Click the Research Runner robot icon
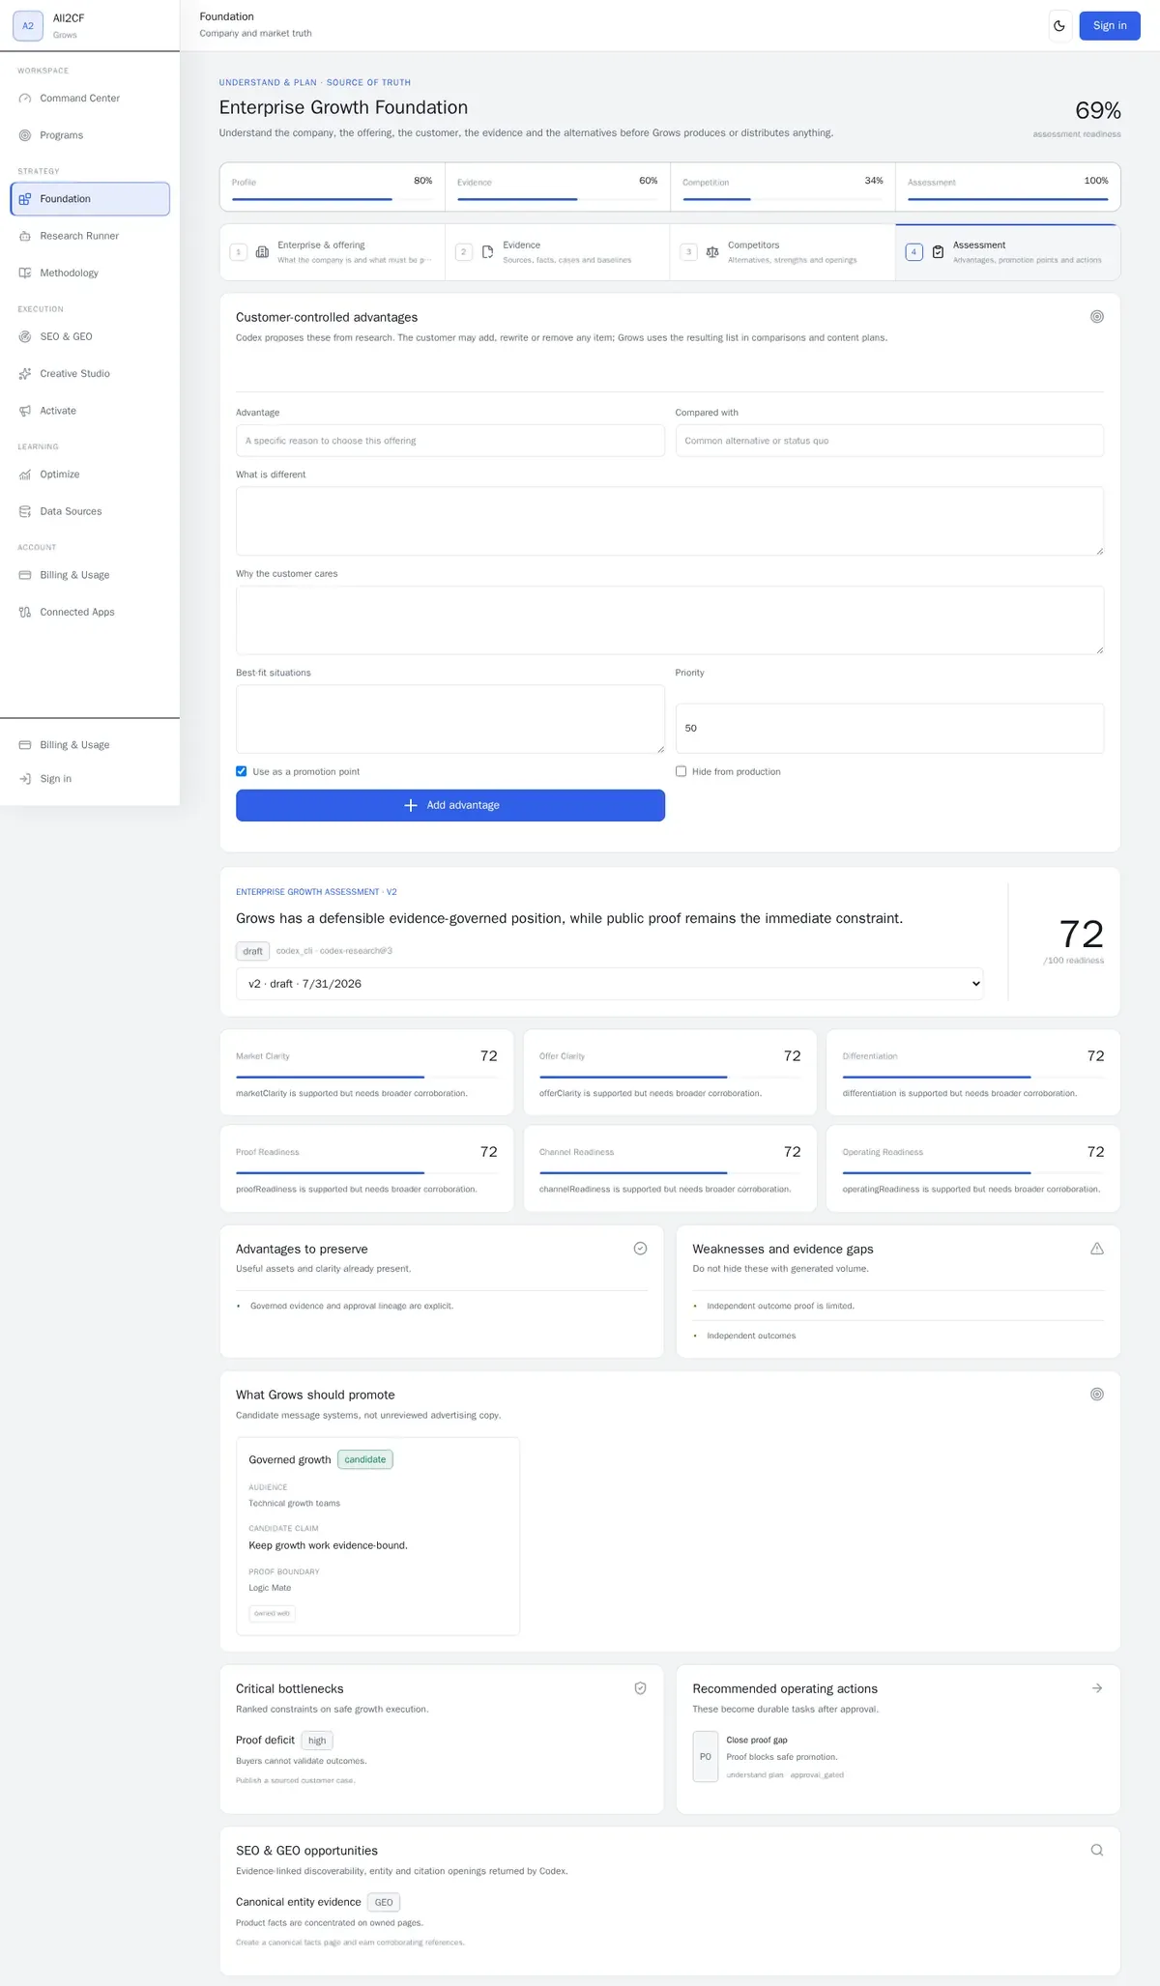1160x1986 pixels. click(x=25, y=236)
